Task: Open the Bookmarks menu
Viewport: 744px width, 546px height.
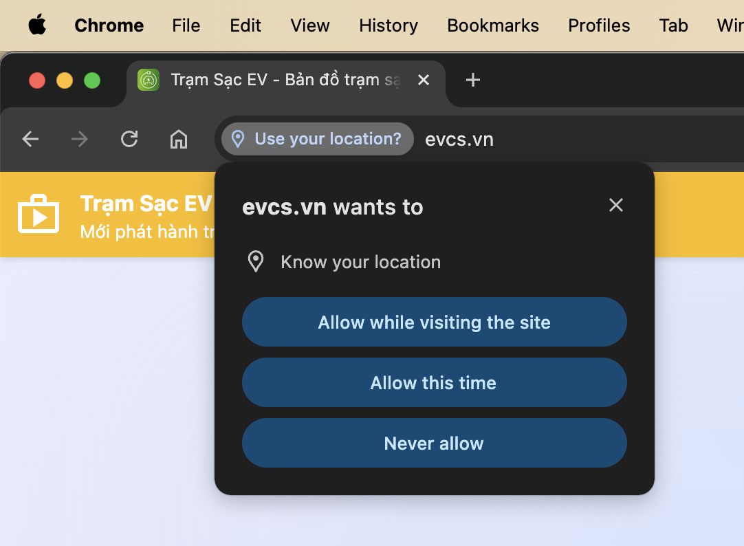Action: (493, 25)
